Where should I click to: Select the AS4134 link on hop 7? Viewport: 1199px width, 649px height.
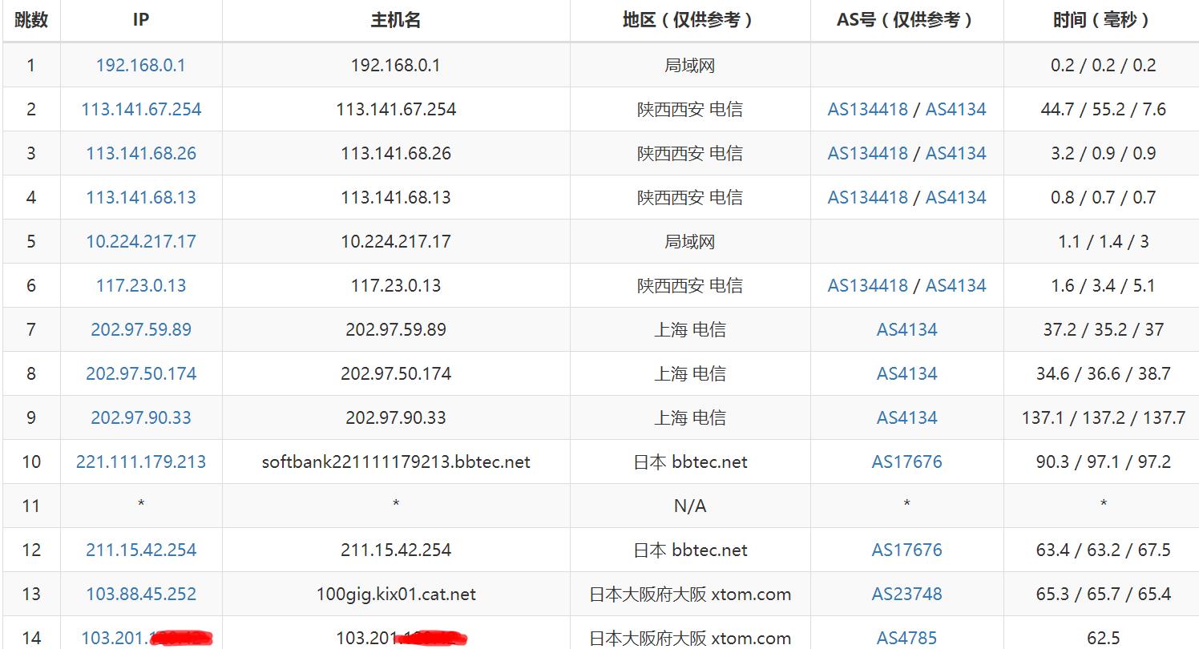(906, 329)
